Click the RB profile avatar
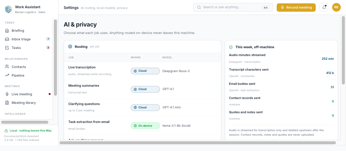 336,7
